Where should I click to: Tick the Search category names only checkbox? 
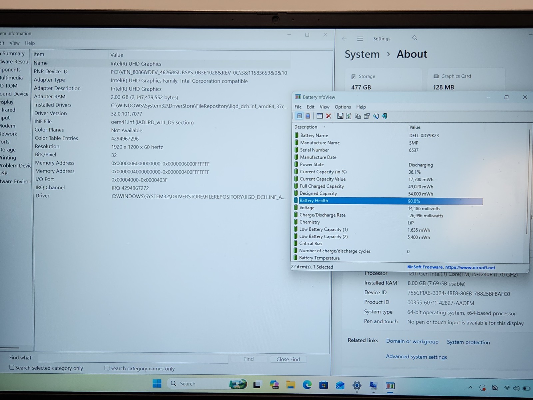pyautogui.click(x=107, y=368)
